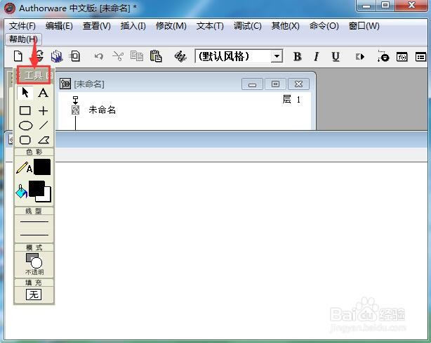The image size is (431, 343).
Task: Click the 模式 section header
Action: [34, 247]
